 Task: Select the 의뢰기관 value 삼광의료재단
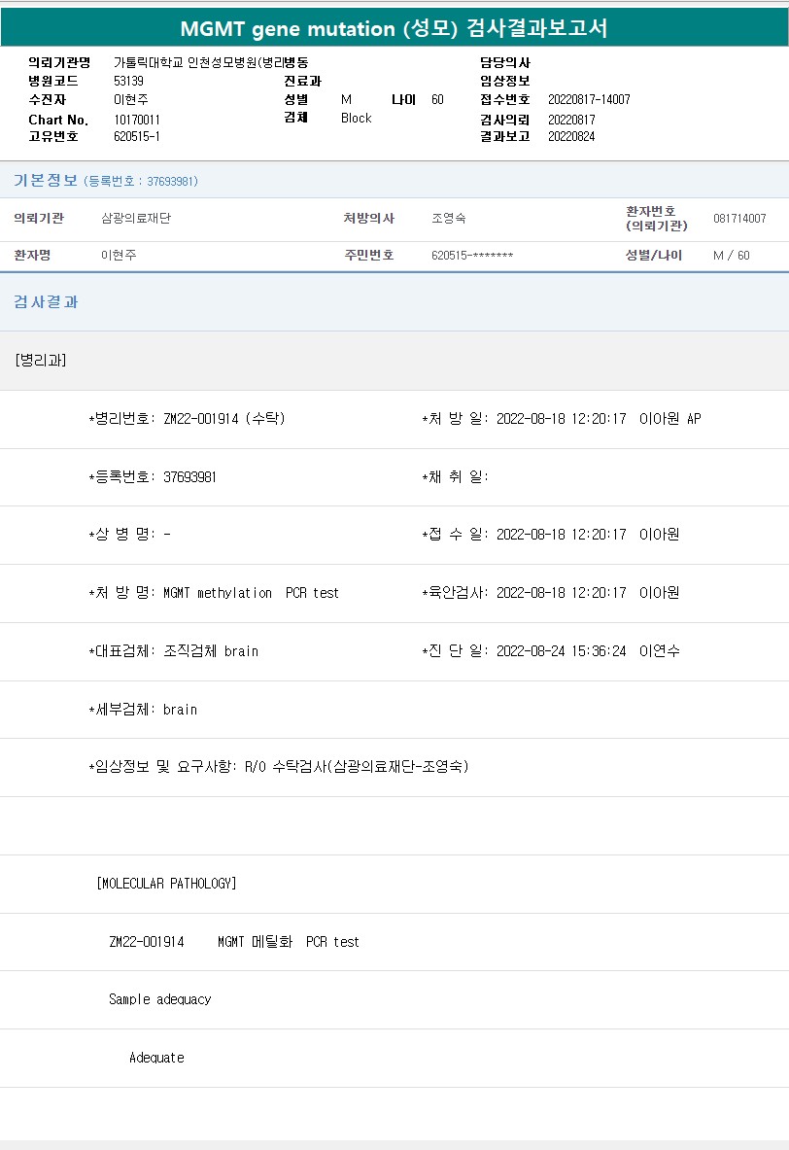tap(136, 219)
